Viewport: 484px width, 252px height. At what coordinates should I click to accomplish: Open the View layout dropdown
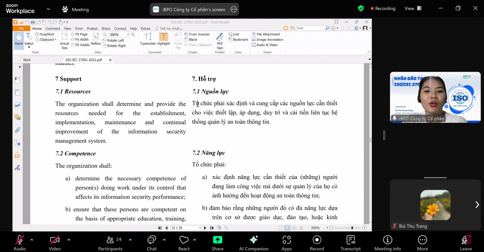point(412,8)
